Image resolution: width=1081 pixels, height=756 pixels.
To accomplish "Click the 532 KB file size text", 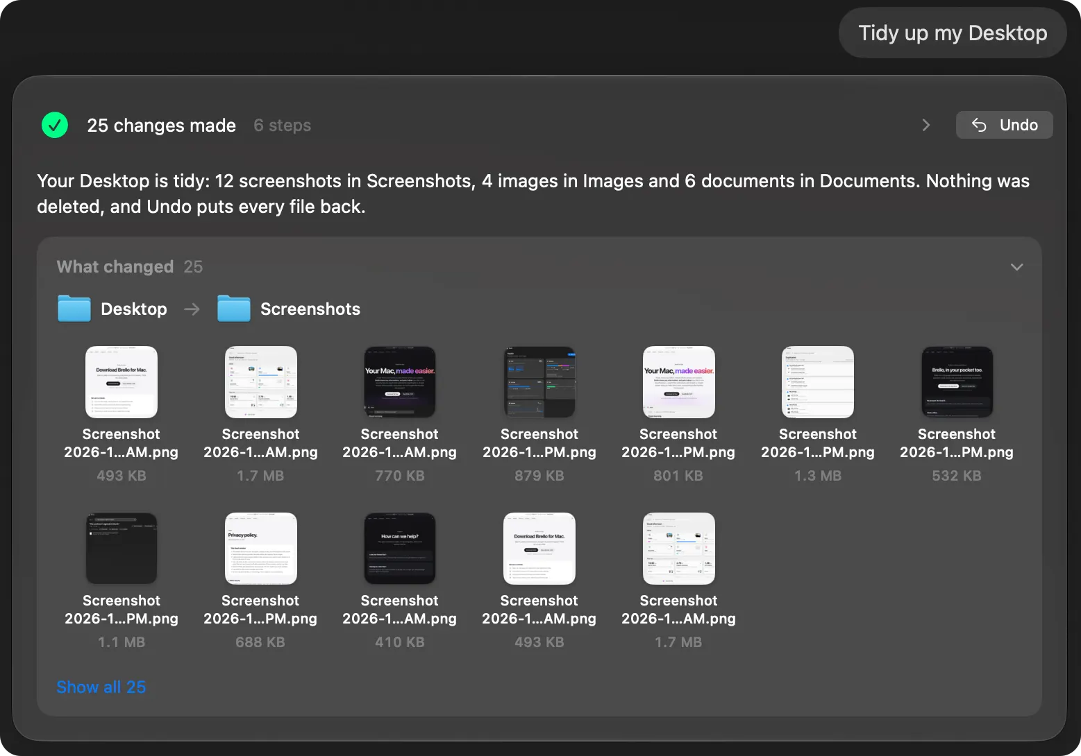I will pyautogui.click(x=957, y=476).
